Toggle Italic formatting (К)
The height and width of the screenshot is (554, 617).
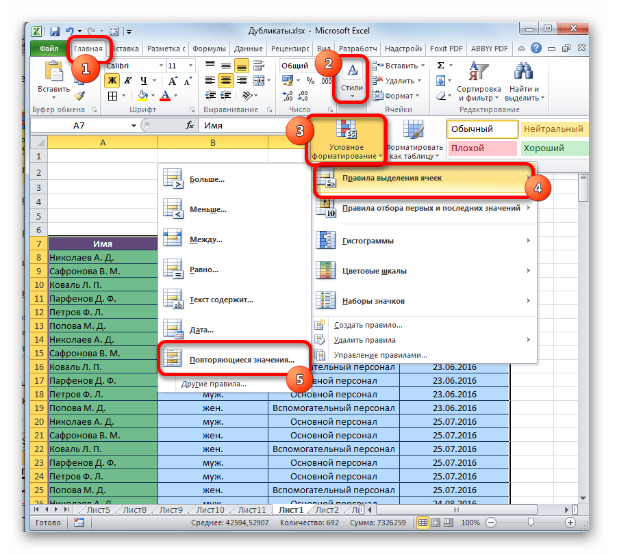coord(128,81)
